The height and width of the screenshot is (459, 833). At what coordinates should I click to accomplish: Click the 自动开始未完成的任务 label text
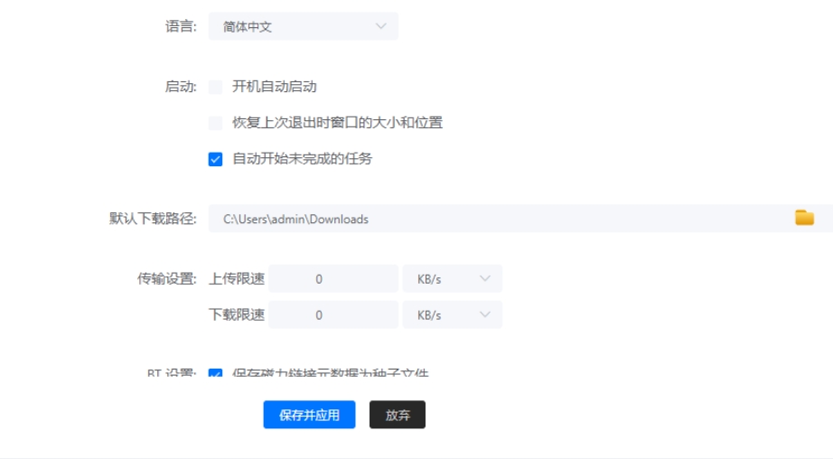[303, 159]
